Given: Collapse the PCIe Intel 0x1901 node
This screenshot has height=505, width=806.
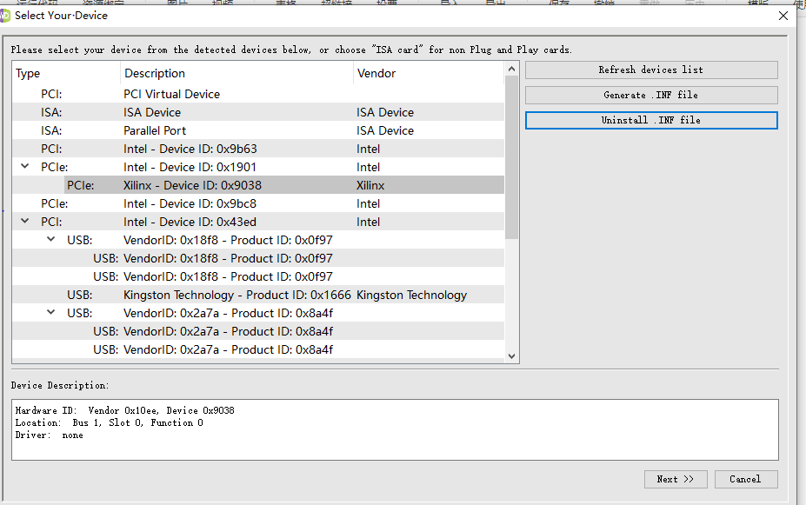Looking at the screenshot, I should coord(24,166).
